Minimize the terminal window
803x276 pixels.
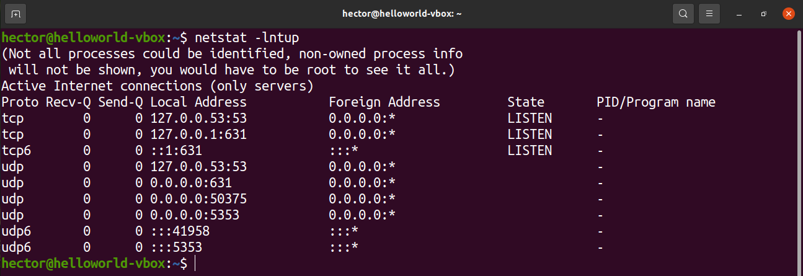click(x=738, y=14)
